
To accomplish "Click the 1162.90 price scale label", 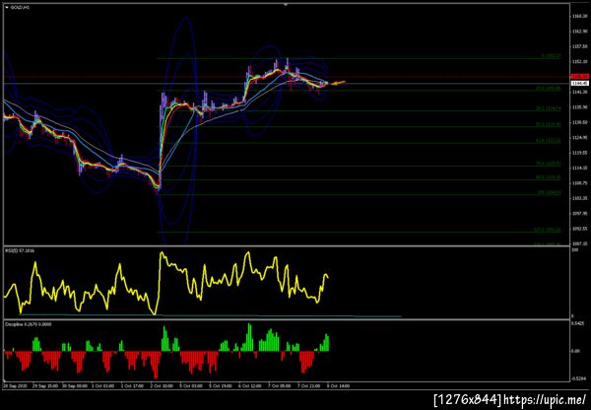I will tap(578, 31).
